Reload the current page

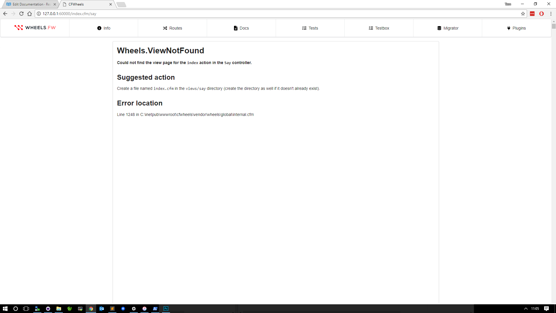tap(21, 14)
